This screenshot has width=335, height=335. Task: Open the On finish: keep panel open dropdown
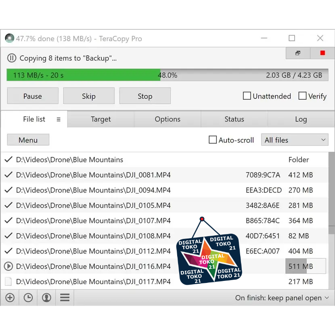[282, 298]
